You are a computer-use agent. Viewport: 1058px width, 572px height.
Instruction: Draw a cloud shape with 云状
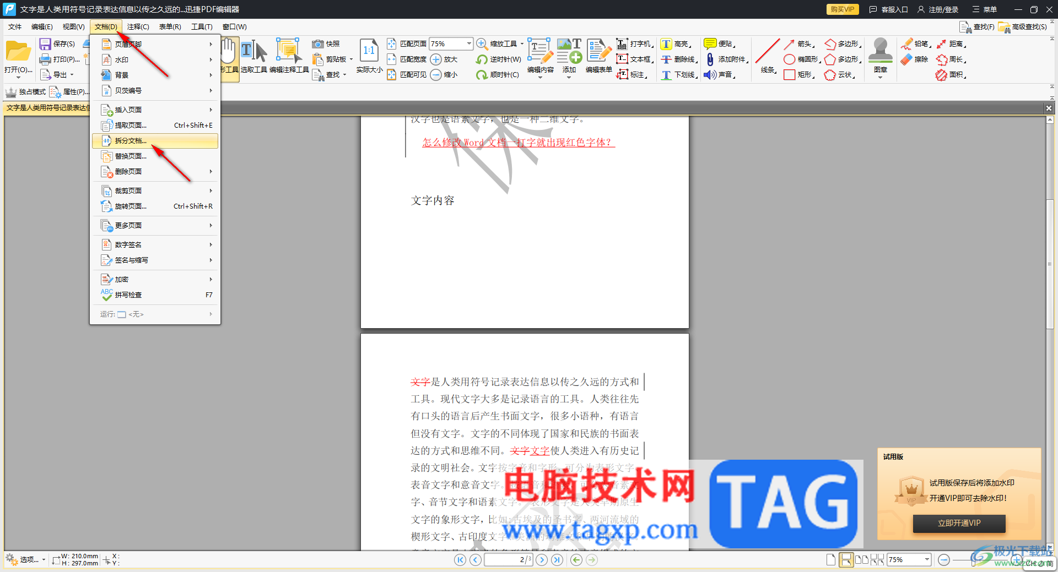click(840, 75)
